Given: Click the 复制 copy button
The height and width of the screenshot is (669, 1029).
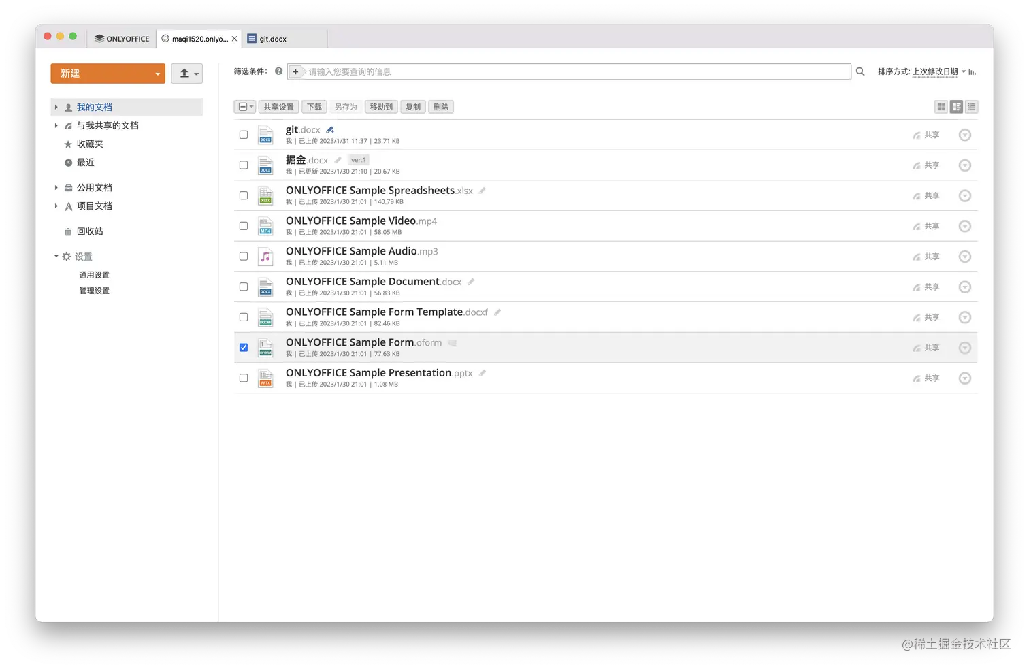Looking at the screenshot, I should (413, 107).
